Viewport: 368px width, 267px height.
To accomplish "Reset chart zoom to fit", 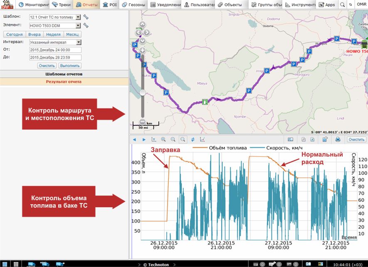I will [x=183, y=140].
